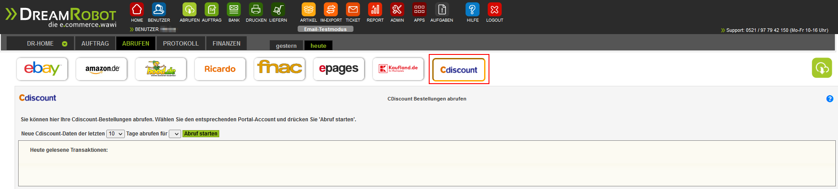Click 'CDiscount Bestellungen abrufen' heading

(x=427, y=99)
